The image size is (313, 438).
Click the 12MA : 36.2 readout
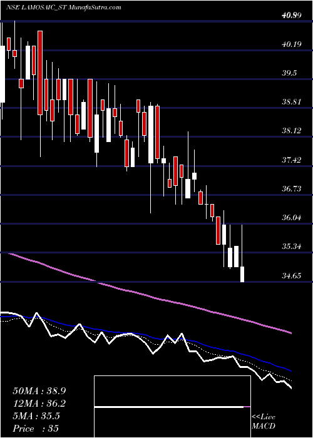coord(39,404)
